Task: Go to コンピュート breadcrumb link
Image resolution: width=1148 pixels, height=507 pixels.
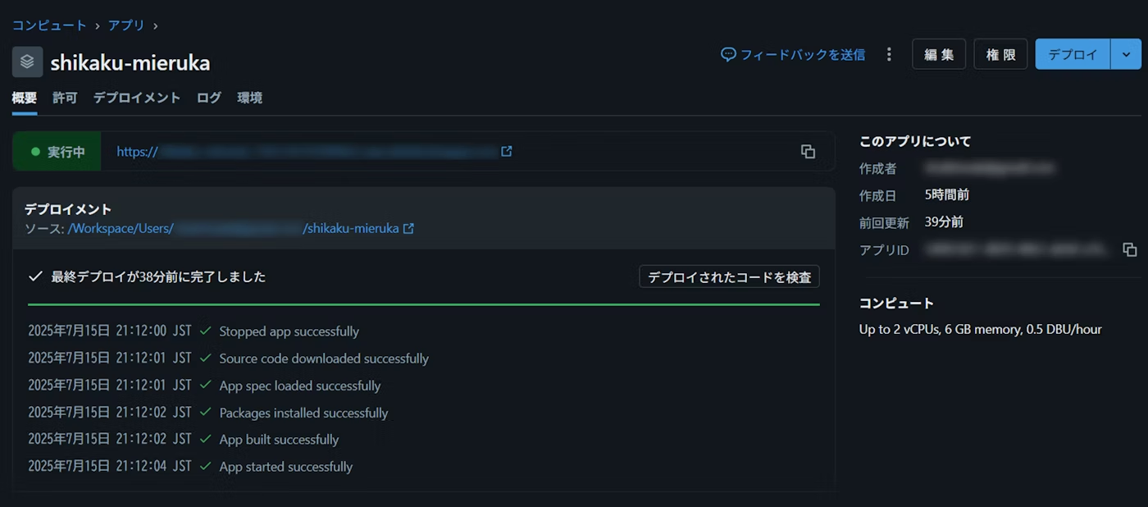Action: 49,25
